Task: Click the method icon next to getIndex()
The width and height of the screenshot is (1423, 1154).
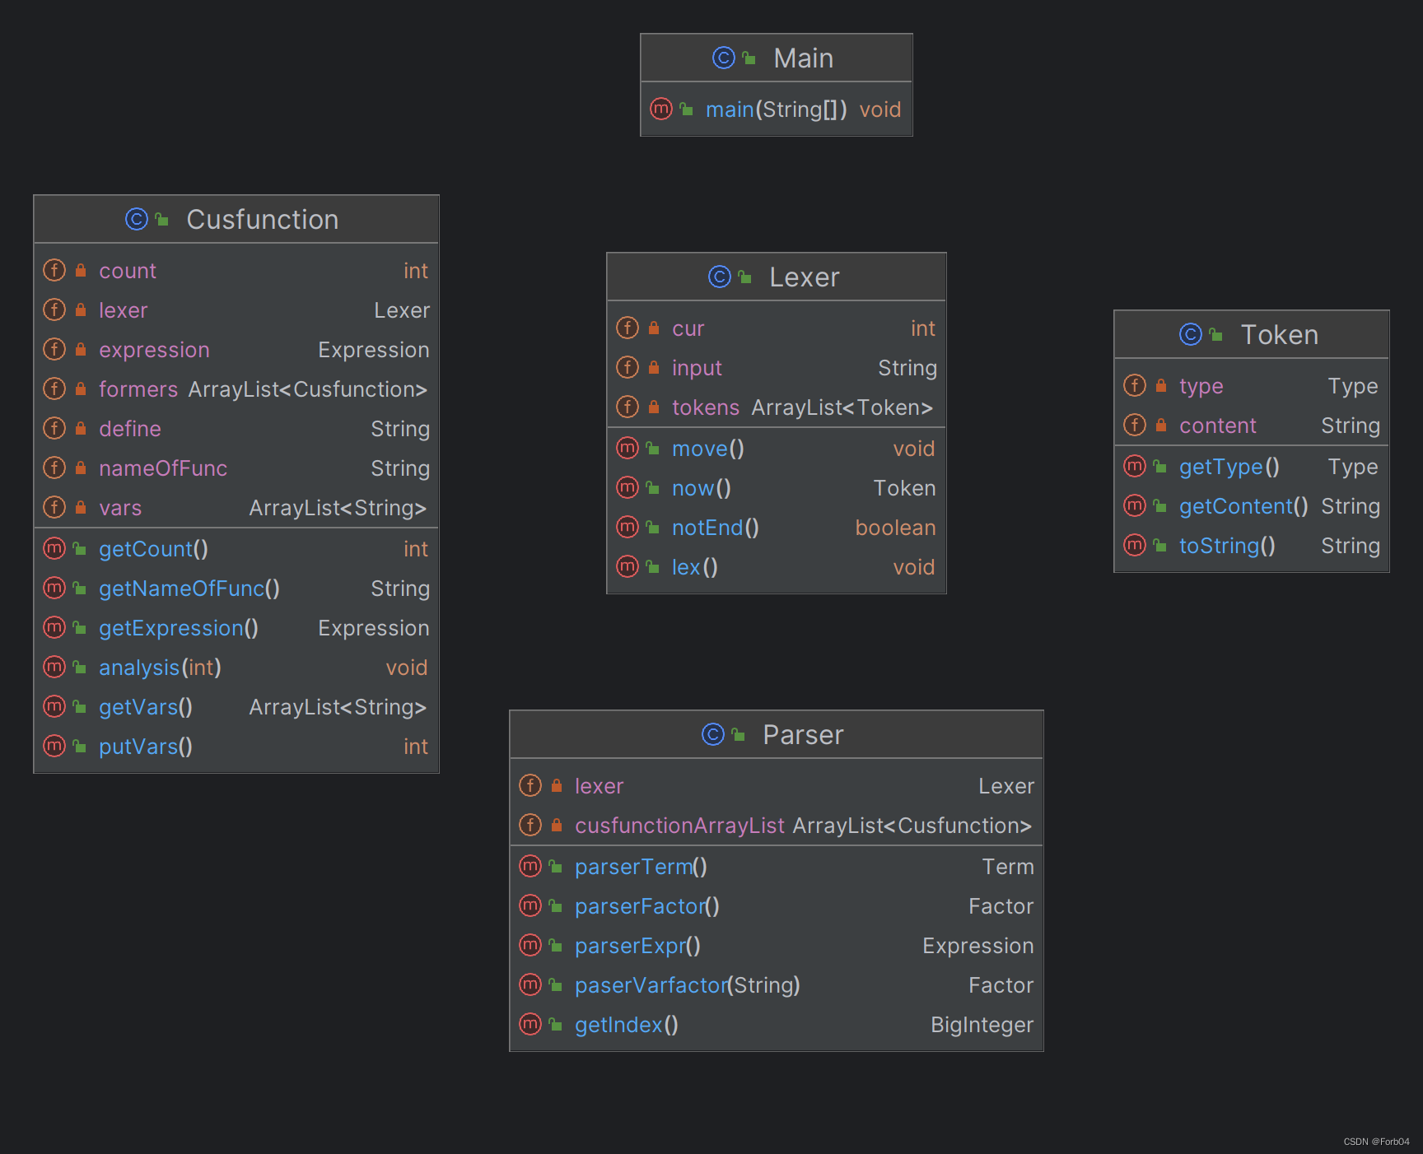Action: [x=530, y=1024]
